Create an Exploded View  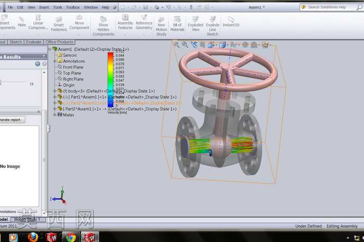196,24
